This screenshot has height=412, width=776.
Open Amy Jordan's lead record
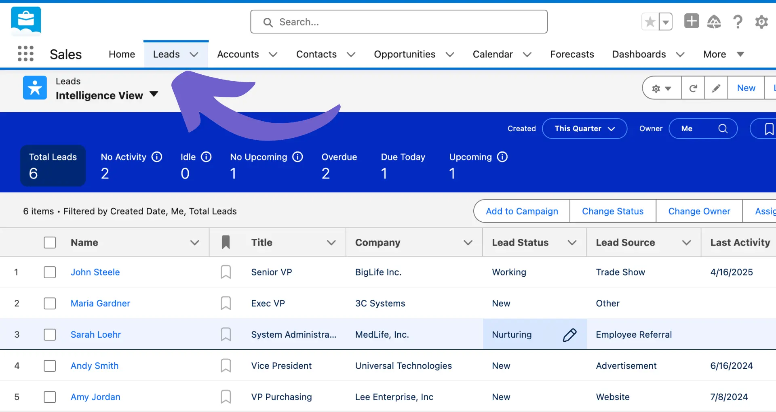tap(95, 397)
